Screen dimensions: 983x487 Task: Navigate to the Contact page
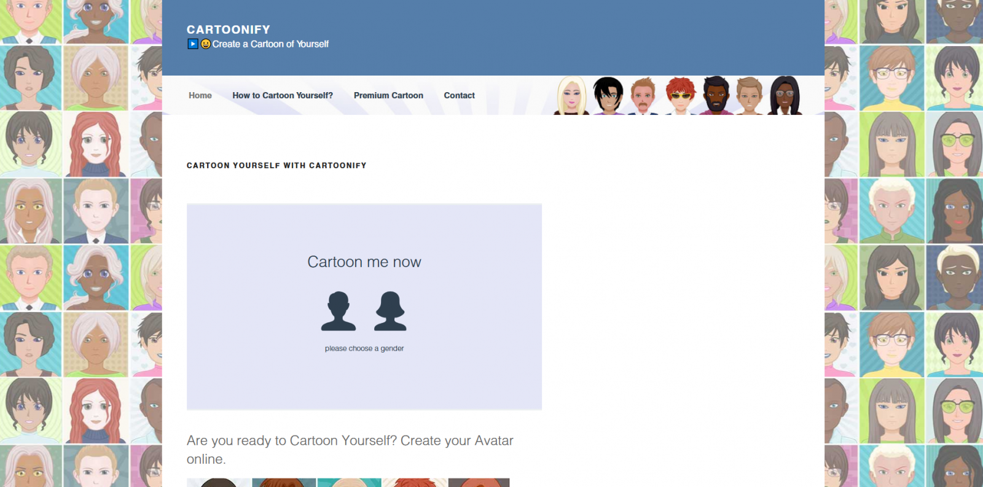[459, 96]
